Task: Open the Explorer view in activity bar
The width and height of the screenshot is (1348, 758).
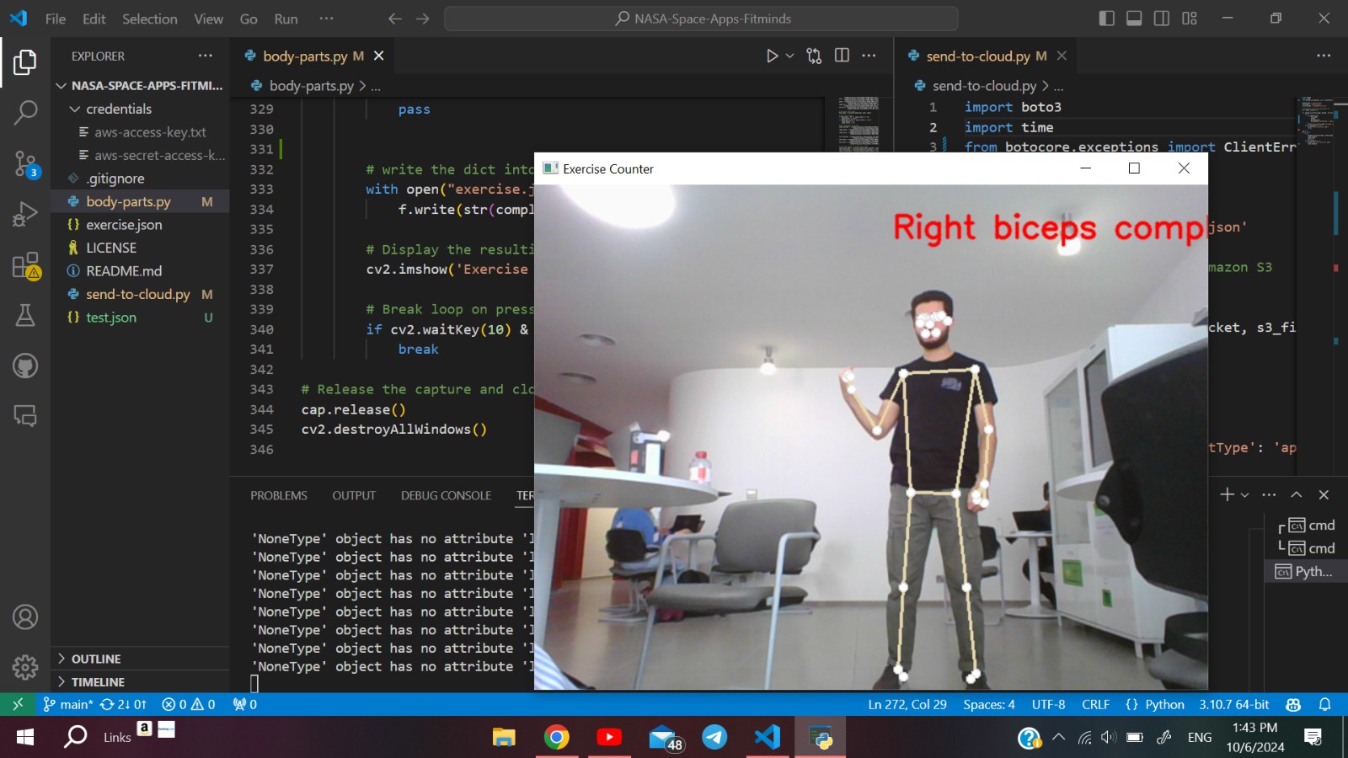Action: coord(25,61)
